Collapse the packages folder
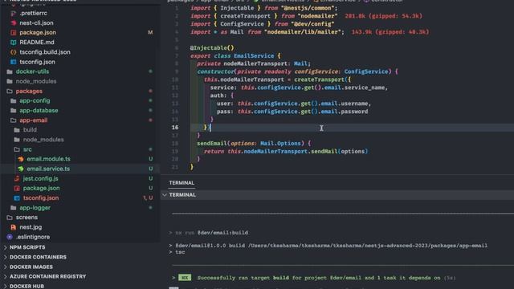The image size is (514, 289). coord(29,91)
